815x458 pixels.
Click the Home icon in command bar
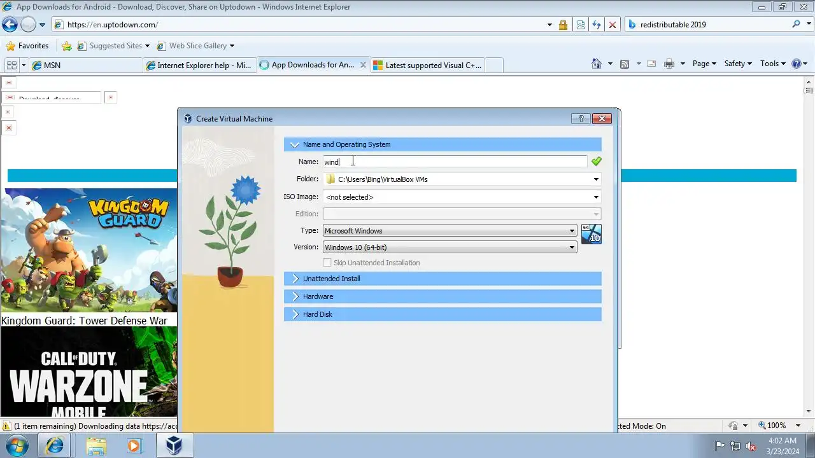pyautogui.click(x=596, y=64)
